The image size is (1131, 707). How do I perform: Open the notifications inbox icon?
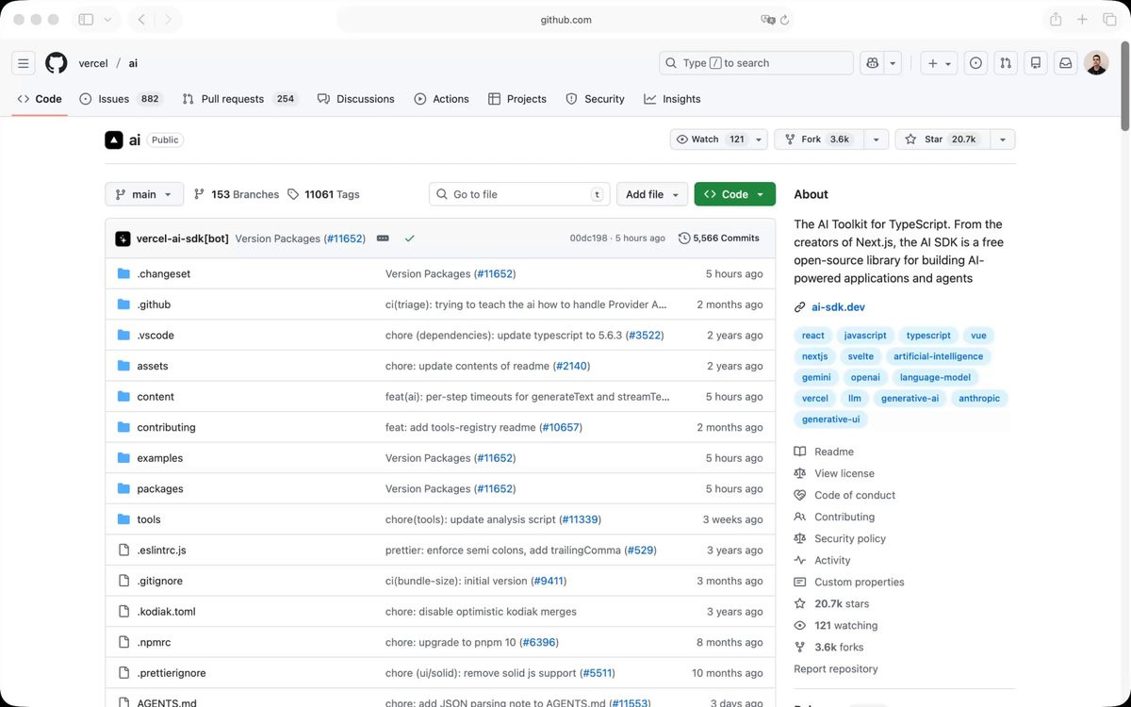1066,63
